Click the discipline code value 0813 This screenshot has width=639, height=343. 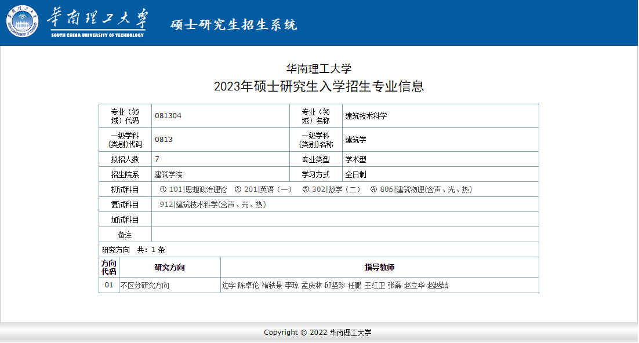point(164,140)
